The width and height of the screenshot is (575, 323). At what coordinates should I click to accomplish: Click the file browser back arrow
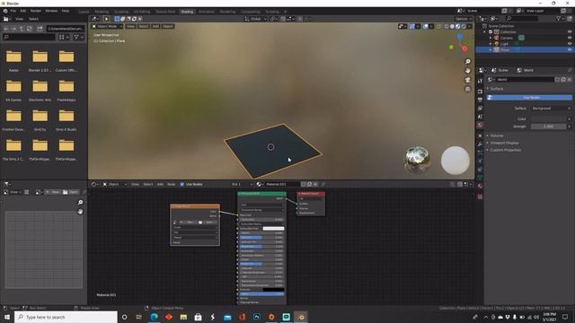6,29
